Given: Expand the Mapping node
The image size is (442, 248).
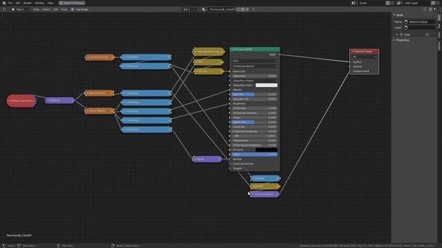Looking at the screenshot, I should (48, 101).
